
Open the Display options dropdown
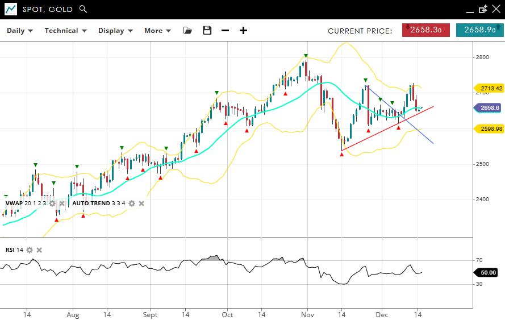point(115,31)
